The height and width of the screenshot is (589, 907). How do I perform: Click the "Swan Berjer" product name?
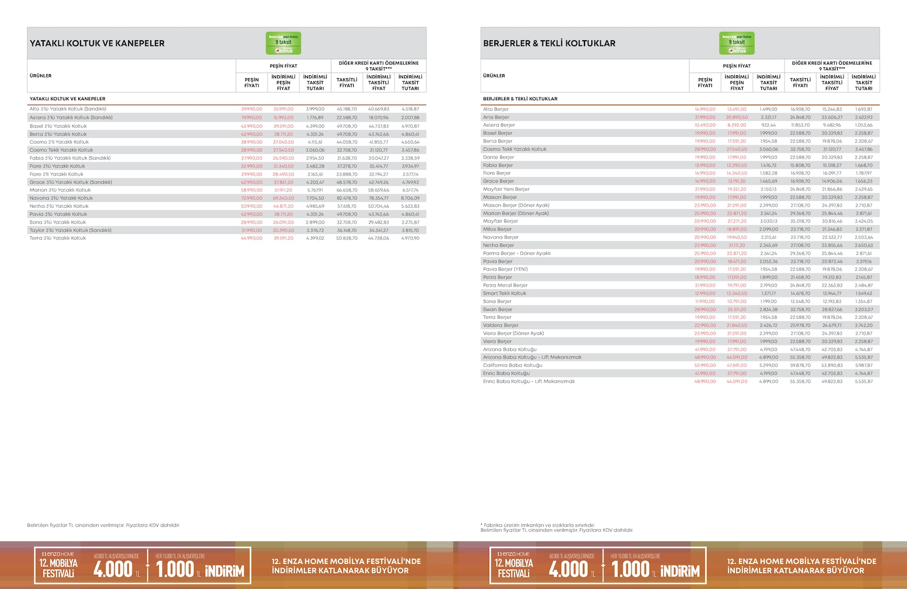click(x=498, y=309)
